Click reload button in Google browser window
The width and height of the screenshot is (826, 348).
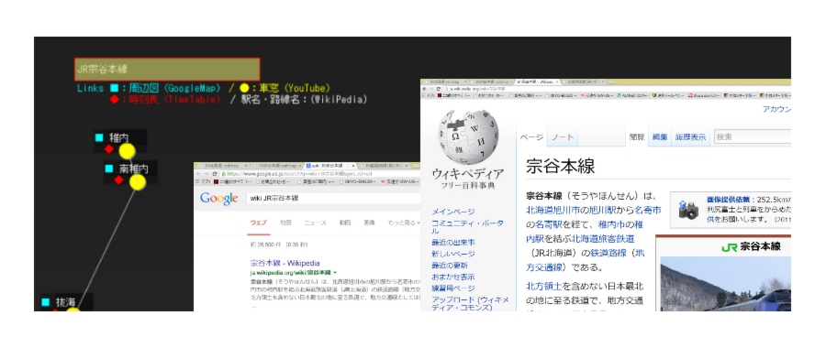215,173
